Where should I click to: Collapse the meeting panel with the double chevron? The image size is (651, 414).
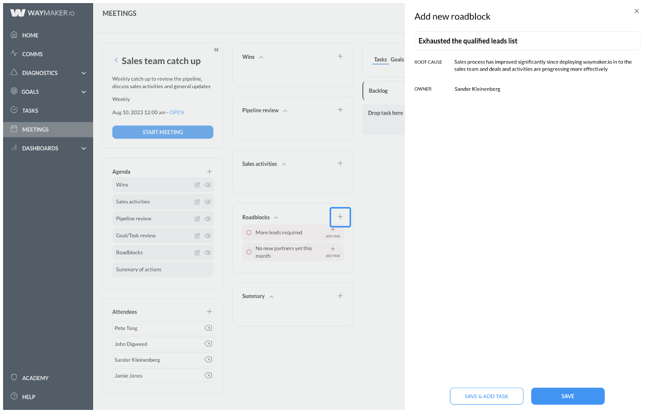pos(216,50)
